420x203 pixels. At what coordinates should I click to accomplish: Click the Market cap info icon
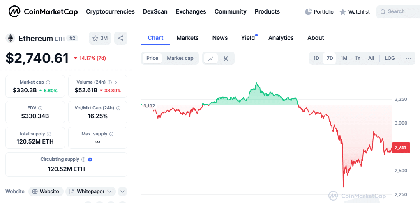tap(48, 82)
